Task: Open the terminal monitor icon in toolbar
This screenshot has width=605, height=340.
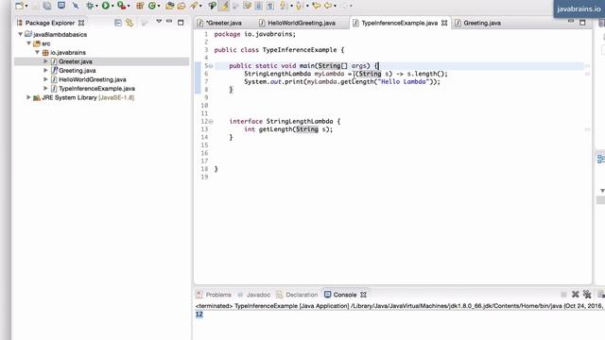Action: pyautogui.click(x=61, y=5)
